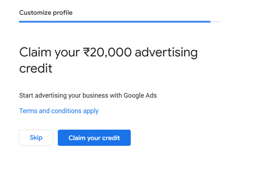The image size is (255, 181).
Task: Click the word advertising in the heading
Action: tap(166, 52)
